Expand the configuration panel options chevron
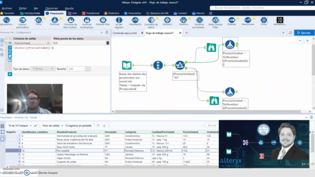 101,32
